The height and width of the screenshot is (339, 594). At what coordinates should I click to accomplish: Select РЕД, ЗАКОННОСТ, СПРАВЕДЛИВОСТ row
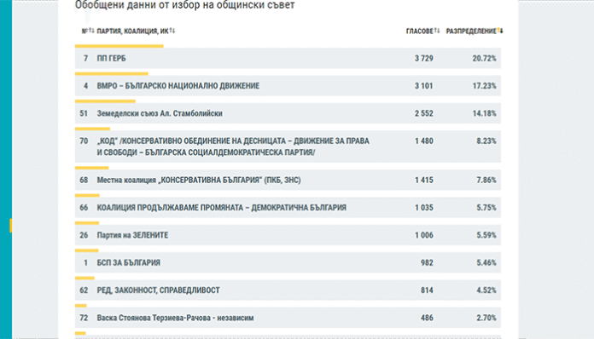288,290
